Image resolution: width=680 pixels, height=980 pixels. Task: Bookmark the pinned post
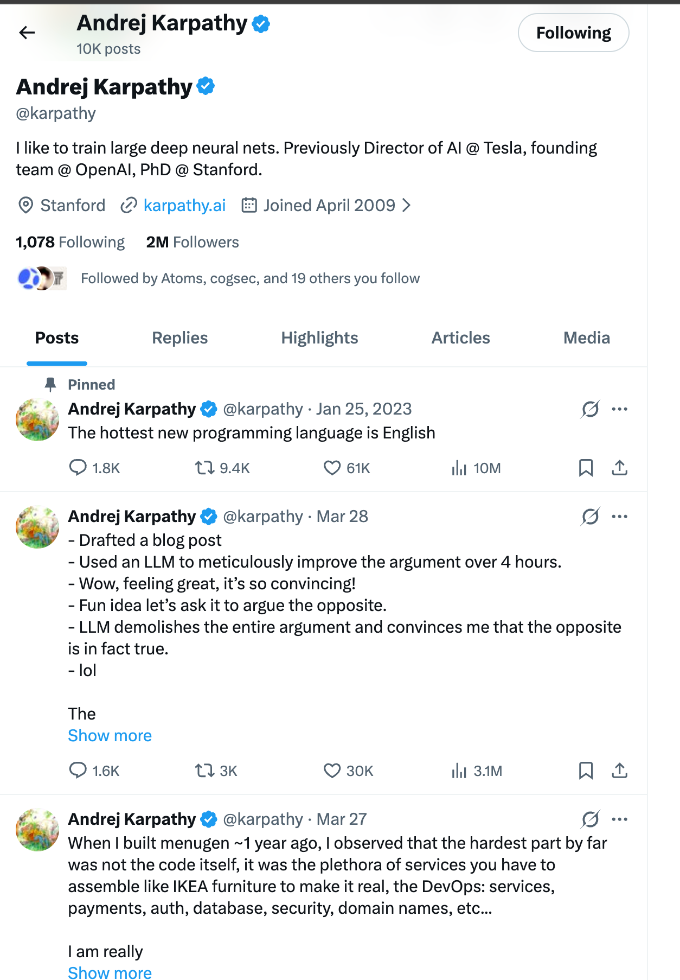click(586, 468)
